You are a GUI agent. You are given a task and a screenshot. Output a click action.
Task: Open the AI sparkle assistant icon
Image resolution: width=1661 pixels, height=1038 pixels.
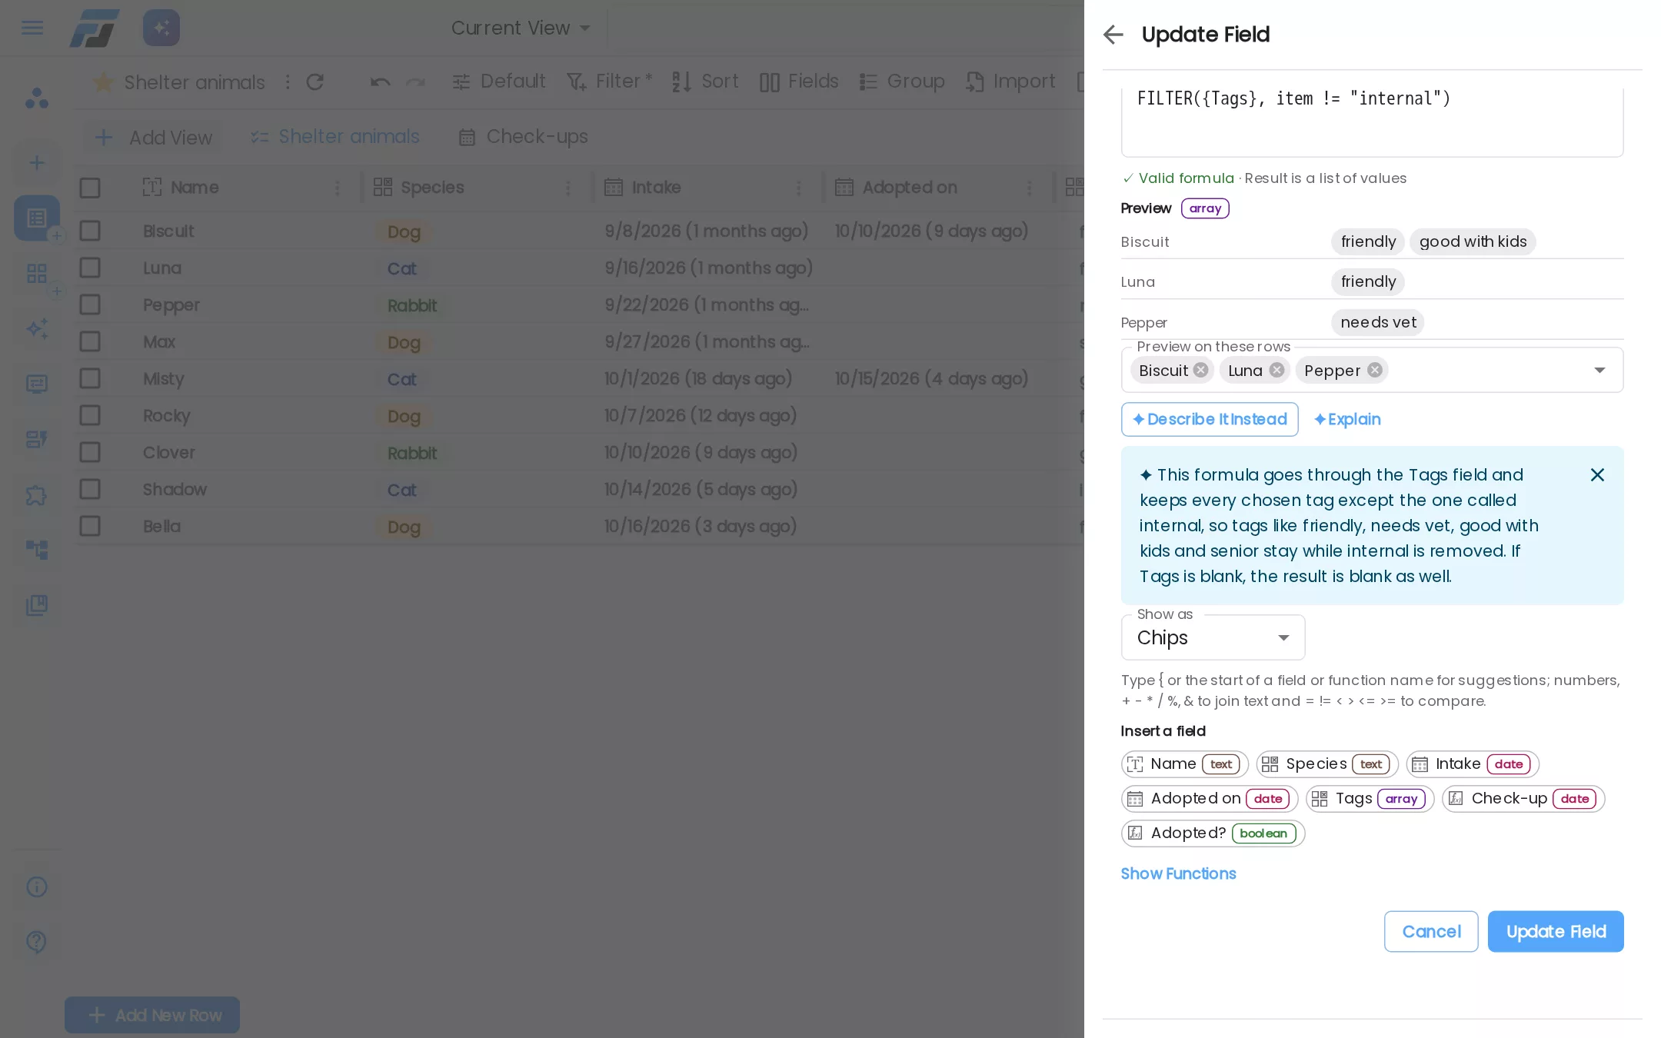[161, 28]
